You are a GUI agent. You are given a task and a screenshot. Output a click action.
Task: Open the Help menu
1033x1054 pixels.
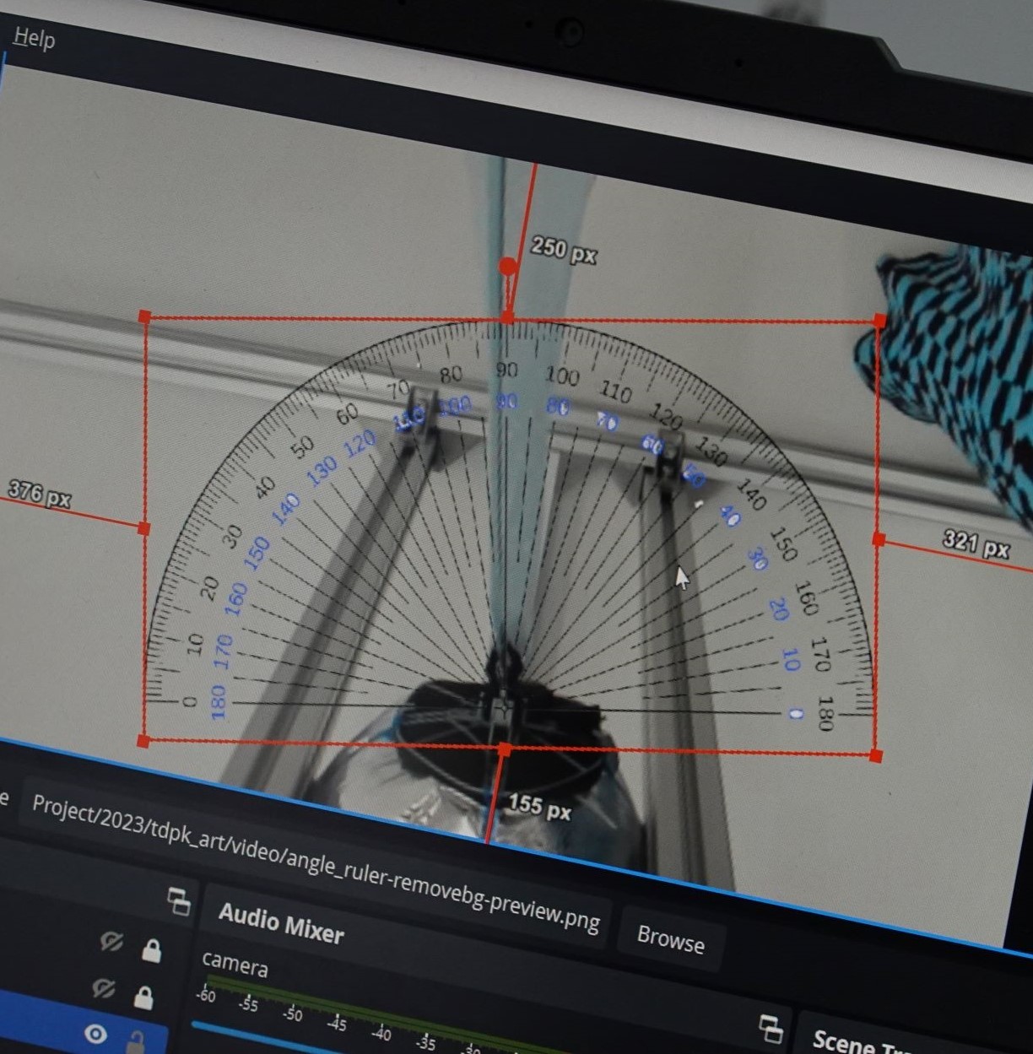click(x=34, y=38)
